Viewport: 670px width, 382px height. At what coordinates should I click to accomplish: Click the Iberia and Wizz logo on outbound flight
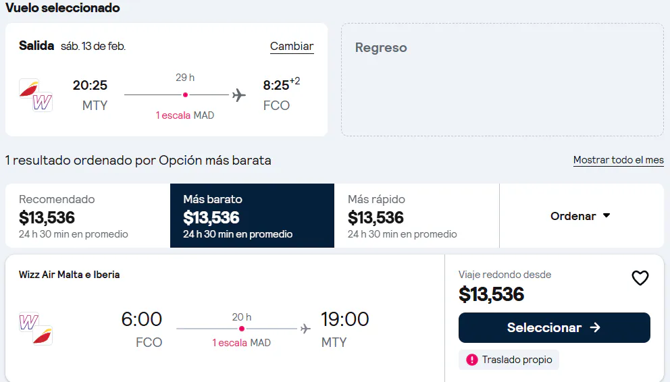pyautogui.click(x=36, y=95)
